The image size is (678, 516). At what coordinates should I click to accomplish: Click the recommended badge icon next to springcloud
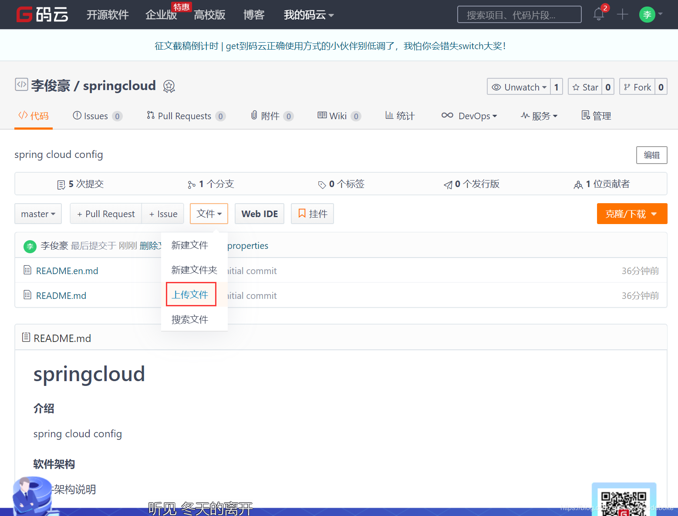pyautogui.click(x=169, y=86)
